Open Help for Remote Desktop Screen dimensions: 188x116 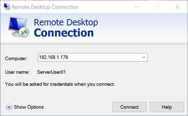167,107
